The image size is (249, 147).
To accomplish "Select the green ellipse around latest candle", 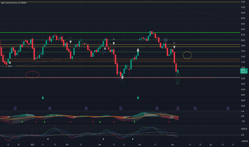I will [x=178, y=78].
